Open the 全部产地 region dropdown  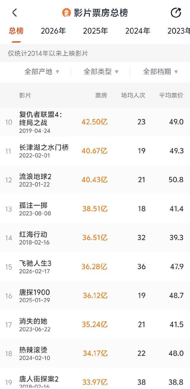pos(42,72)
